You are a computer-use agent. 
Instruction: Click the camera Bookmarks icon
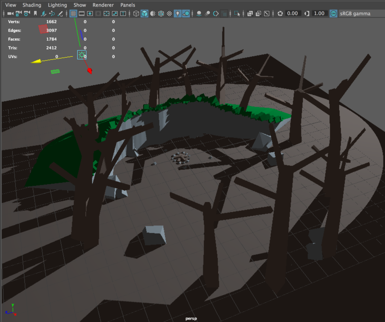point(35,14)
